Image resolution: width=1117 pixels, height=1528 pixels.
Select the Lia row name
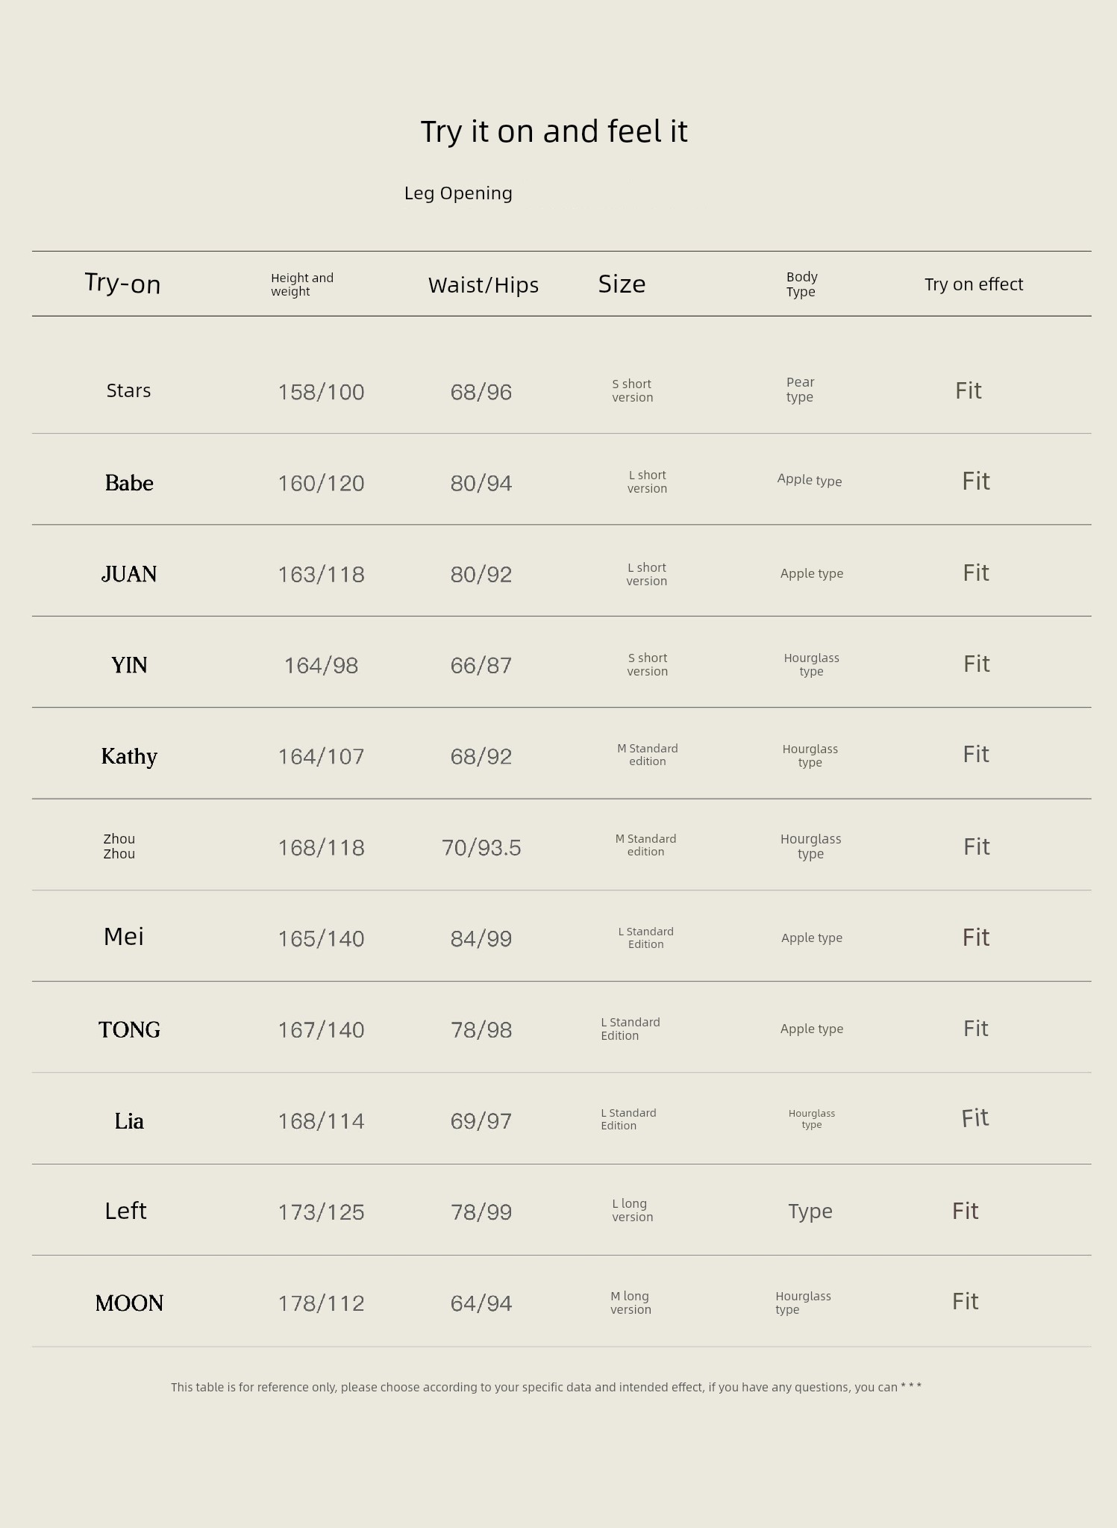[x=129, y=1121]
